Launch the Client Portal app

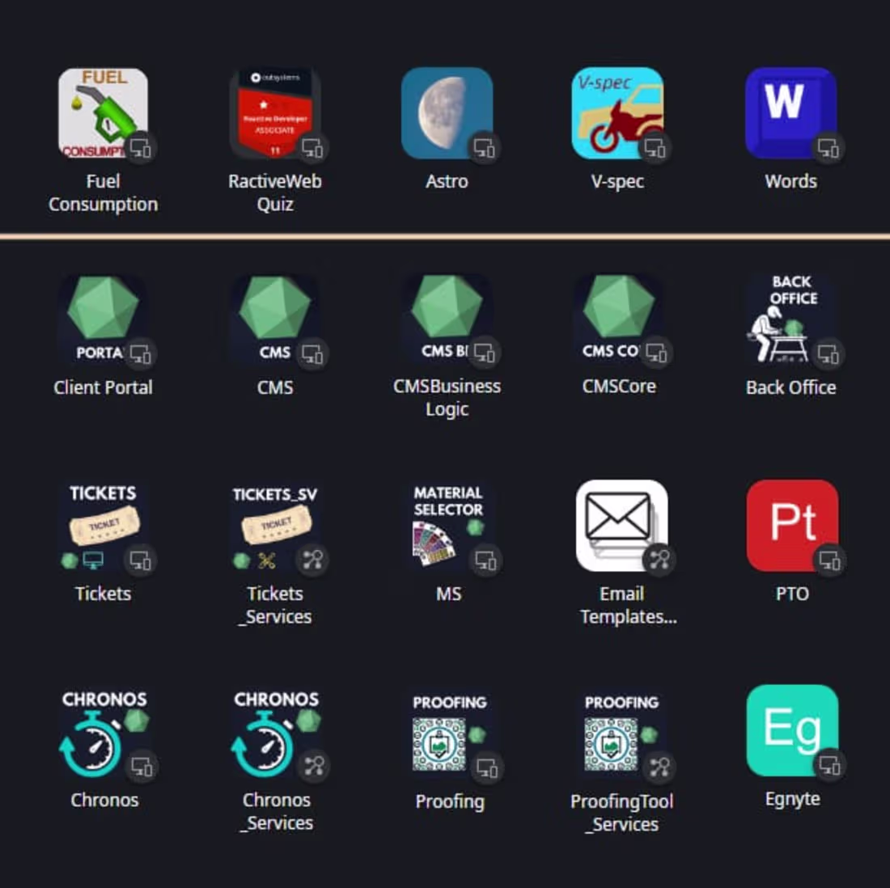[x=104, y=319]
